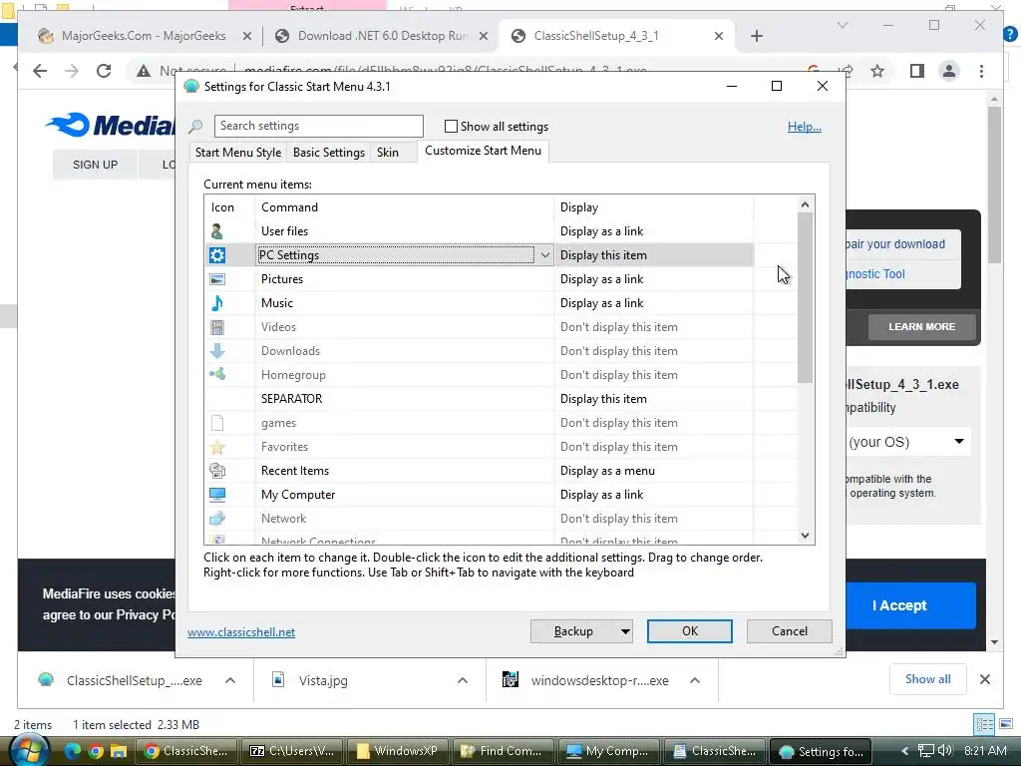Image resolution: width=1021 pixels, height=766 pixels.
Task: Click SIGN UP on the MediaFire page
Action: 95,165
